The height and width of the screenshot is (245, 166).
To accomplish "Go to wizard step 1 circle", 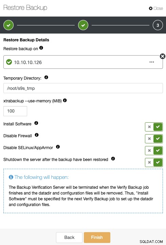I will 8,25.
